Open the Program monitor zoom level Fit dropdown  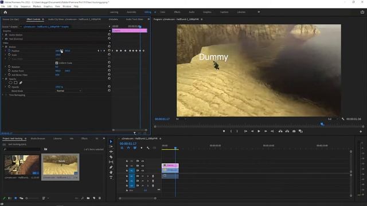pos(181,119)
